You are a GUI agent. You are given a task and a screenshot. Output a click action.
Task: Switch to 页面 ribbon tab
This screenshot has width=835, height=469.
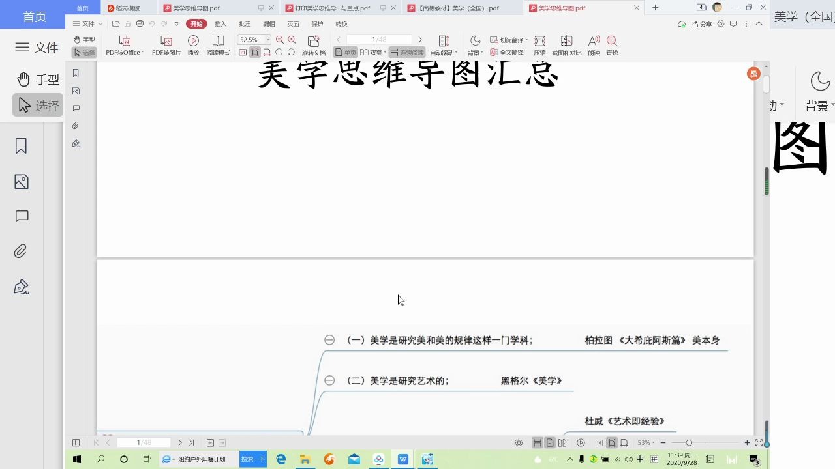point(293,24)
